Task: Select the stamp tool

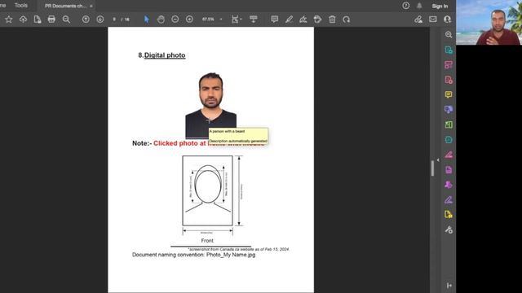Action: (317, 20)
